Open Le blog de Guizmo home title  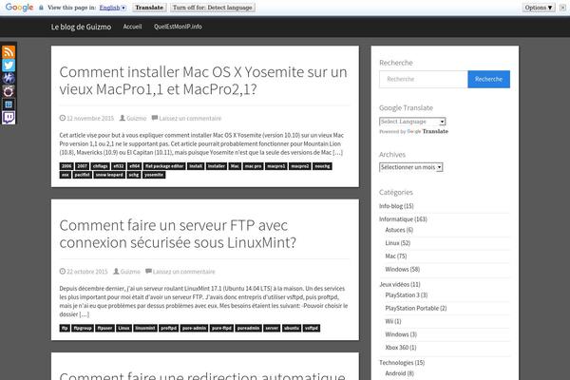tap(81, 27)
